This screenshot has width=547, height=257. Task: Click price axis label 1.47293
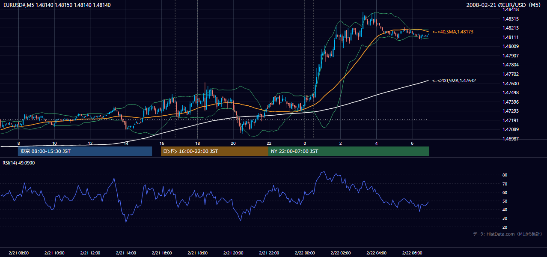click(x=511, y=111)
